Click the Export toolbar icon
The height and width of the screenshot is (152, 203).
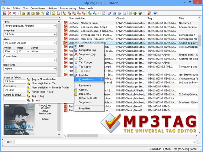click(110, 13)
